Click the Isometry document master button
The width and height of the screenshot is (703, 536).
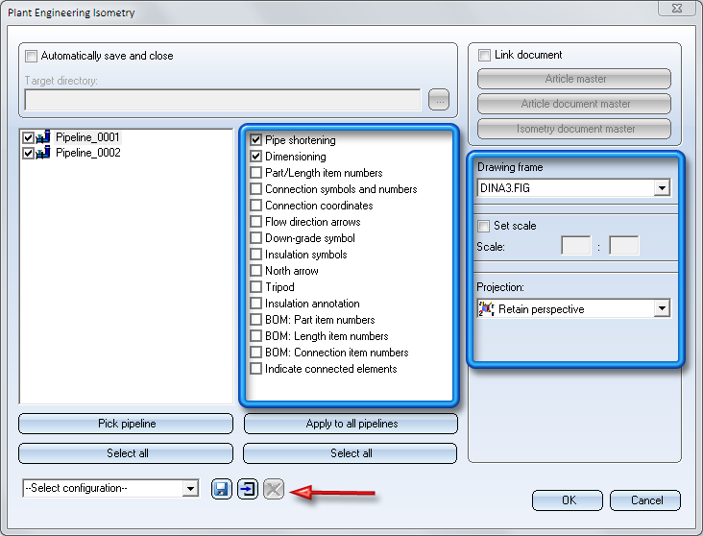point(574,129)
